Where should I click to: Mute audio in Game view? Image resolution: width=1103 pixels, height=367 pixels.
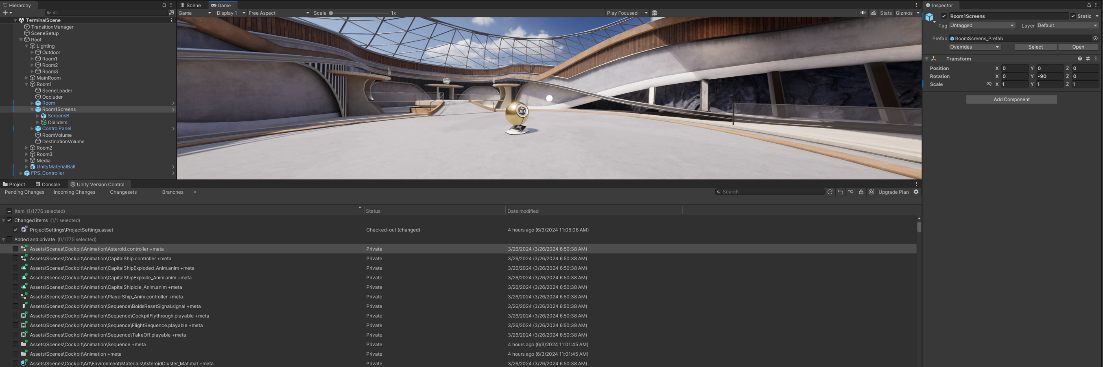coord(863,13)
